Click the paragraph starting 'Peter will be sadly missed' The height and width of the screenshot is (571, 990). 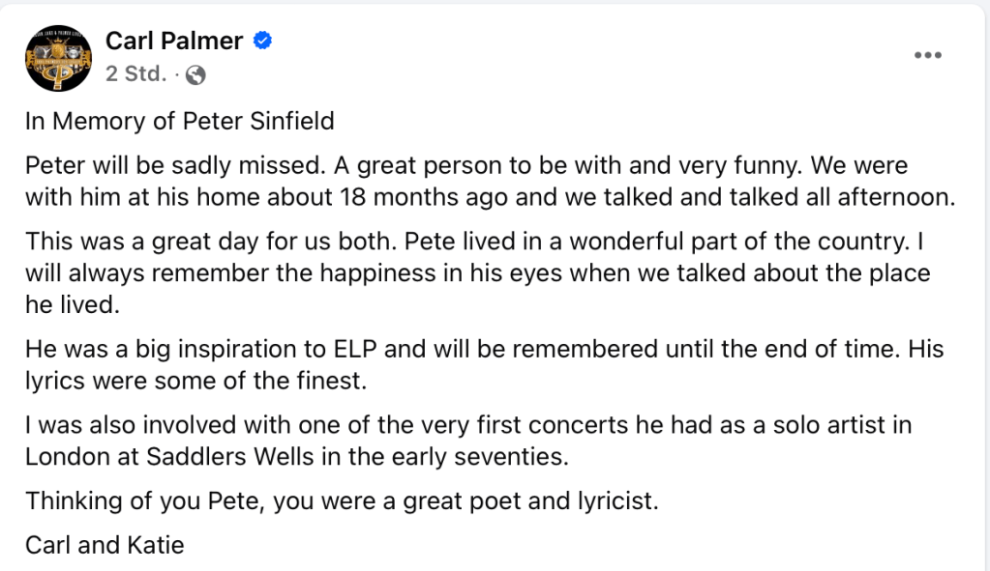click(x=465, y=181)
